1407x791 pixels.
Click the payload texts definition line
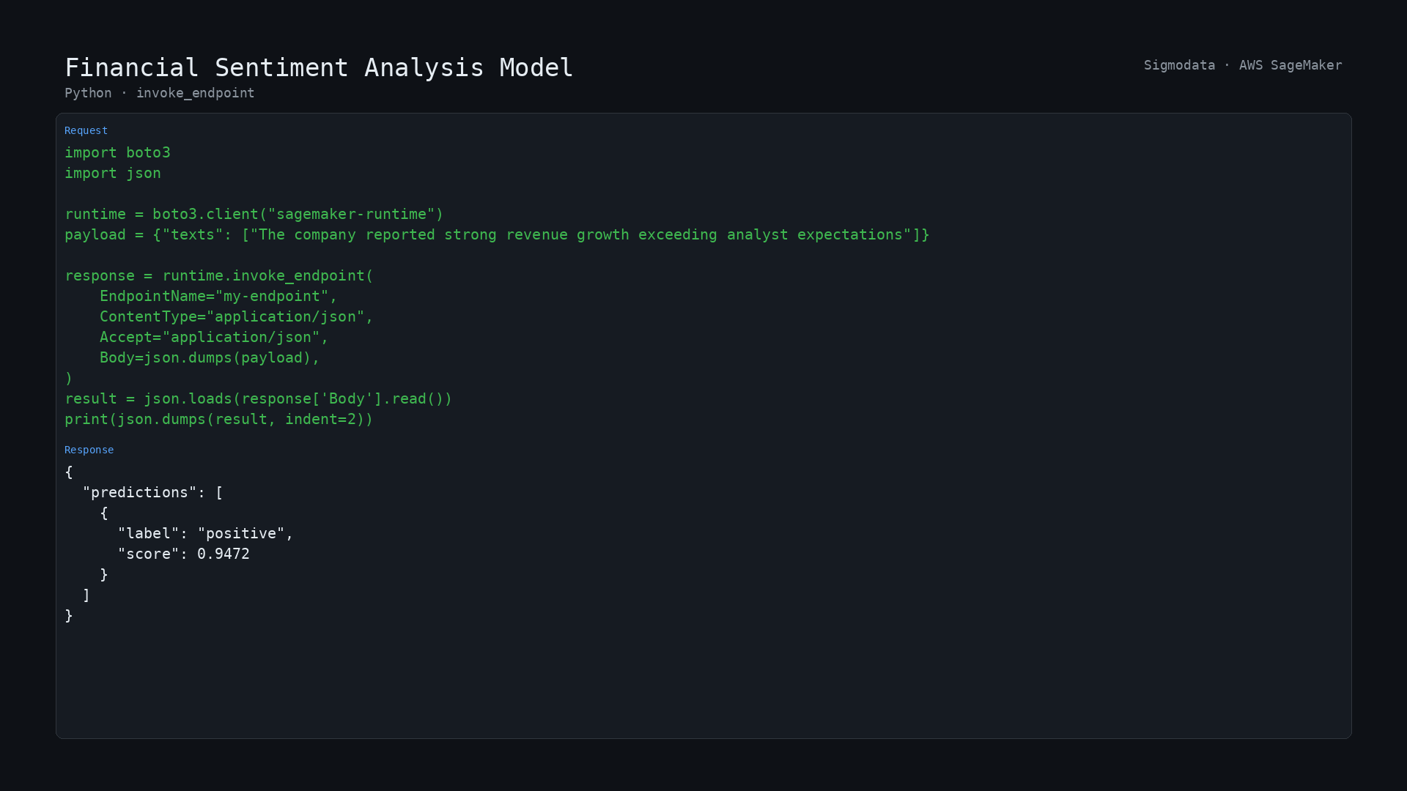tap(497, 234)
